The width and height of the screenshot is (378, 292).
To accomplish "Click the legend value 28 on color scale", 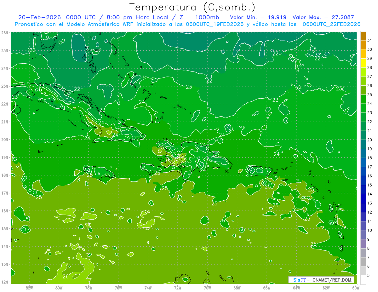I will [370, 67].
